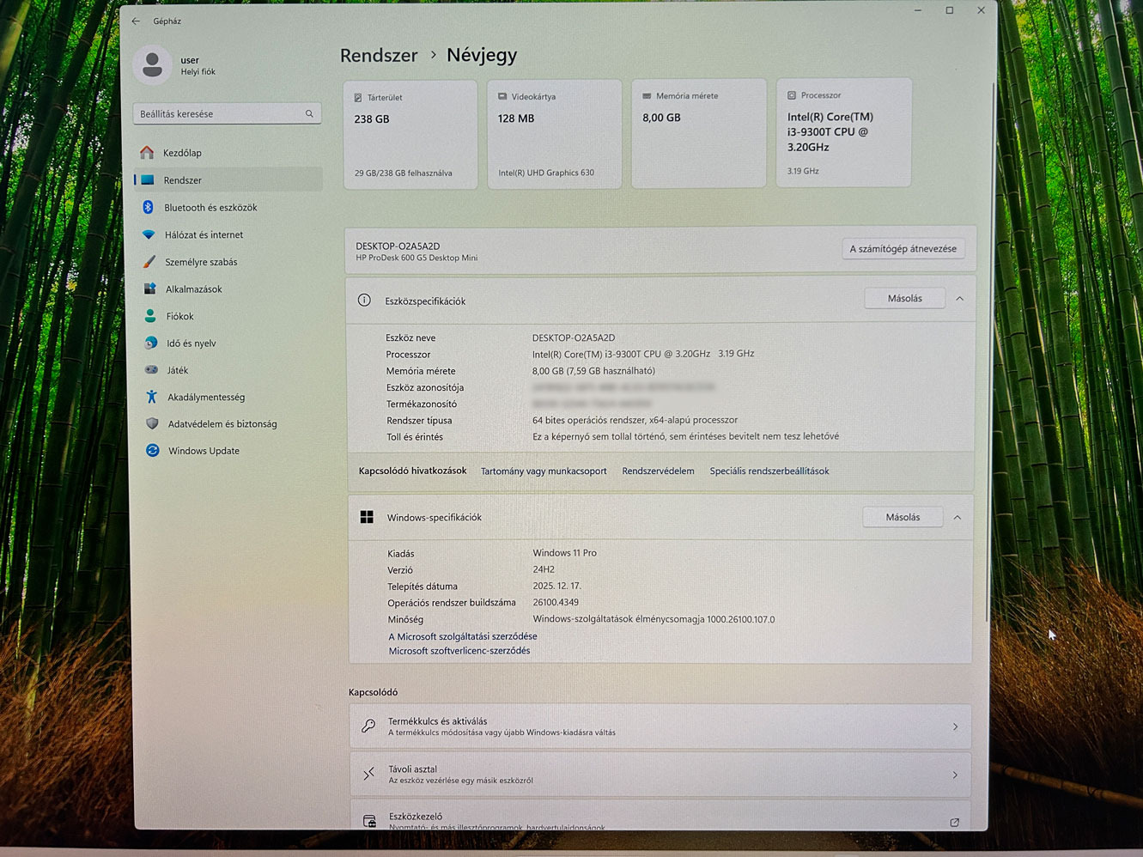Open Tartomány vagy munkacsoport link

tap(544, 471)
